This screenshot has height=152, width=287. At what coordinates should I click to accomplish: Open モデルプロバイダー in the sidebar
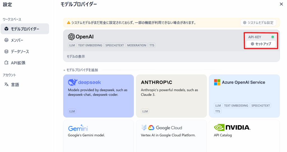pos(25,29)
